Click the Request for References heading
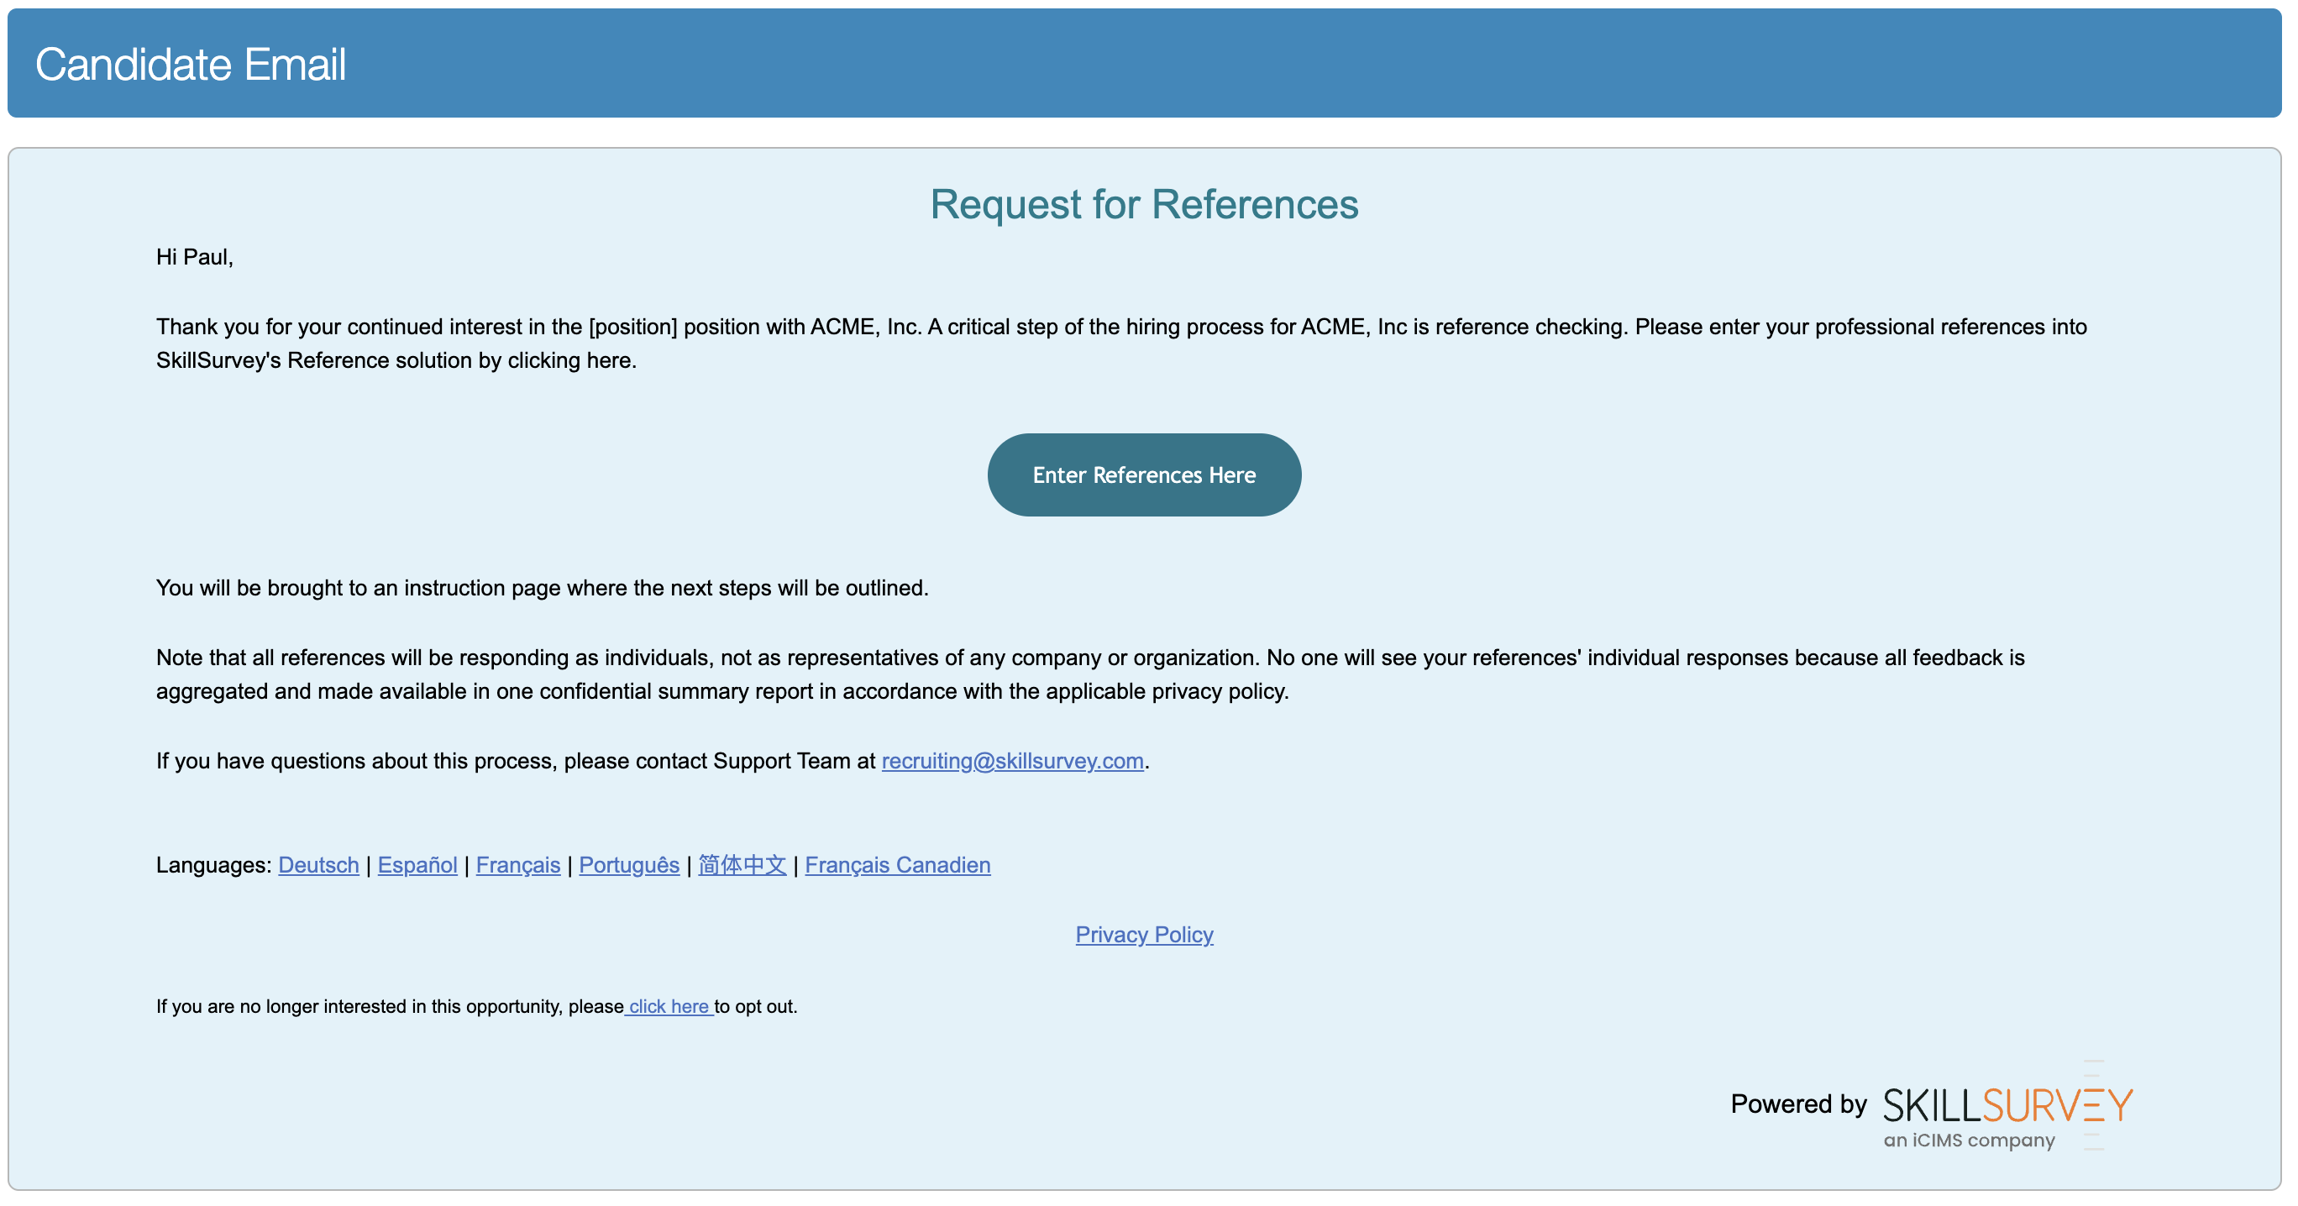Viewport: 2298px width, 1206px height. (x=1144, y=204)
